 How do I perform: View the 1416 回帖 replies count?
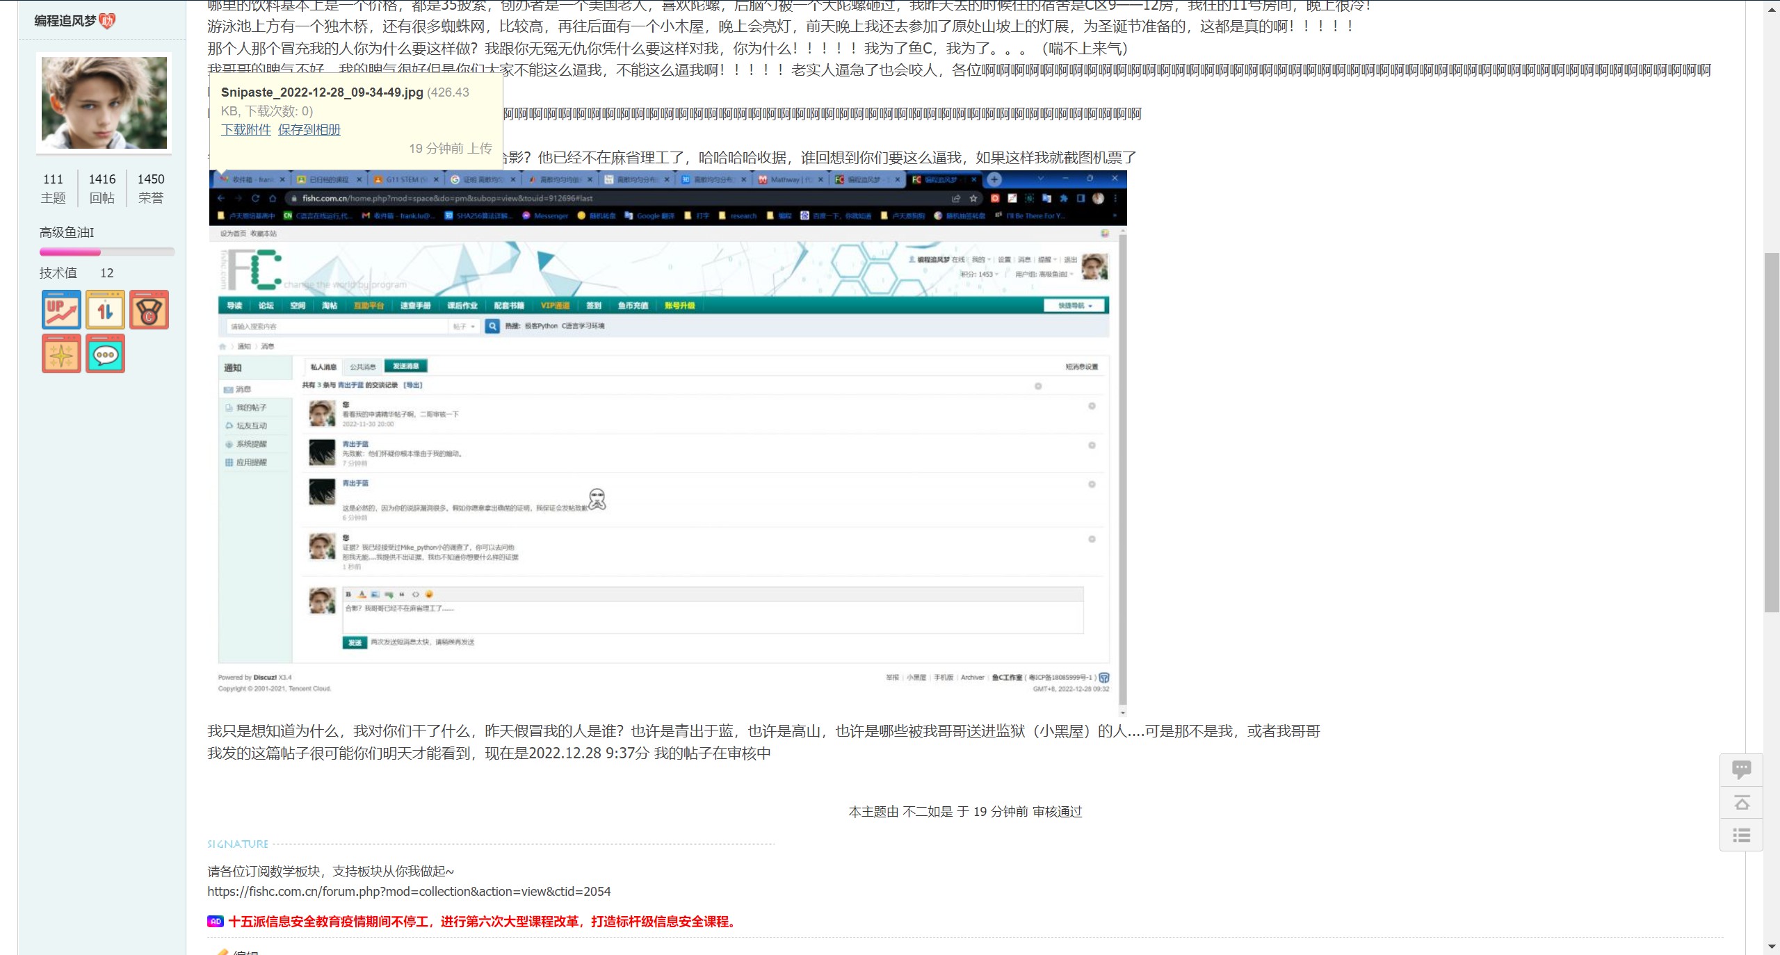102,188
